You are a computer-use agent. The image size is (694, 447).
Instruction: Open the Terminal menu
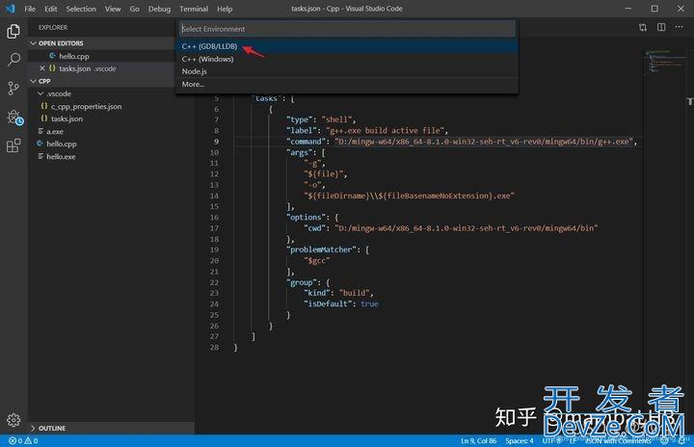coord(194,9)
